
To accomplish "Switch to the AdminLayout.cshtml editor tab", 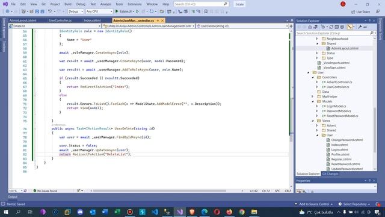I will click(x=23, y=20).
